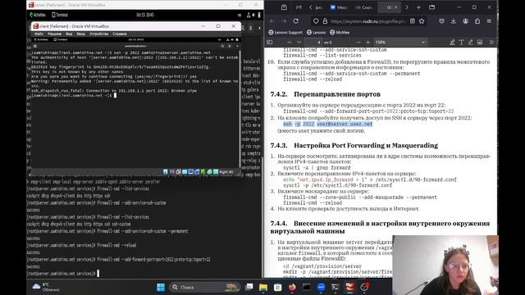Image resolution: width=525 pixels, height=295 pixels.
Task: Zoom out in the PDF viewer
Action: point(358,42)
